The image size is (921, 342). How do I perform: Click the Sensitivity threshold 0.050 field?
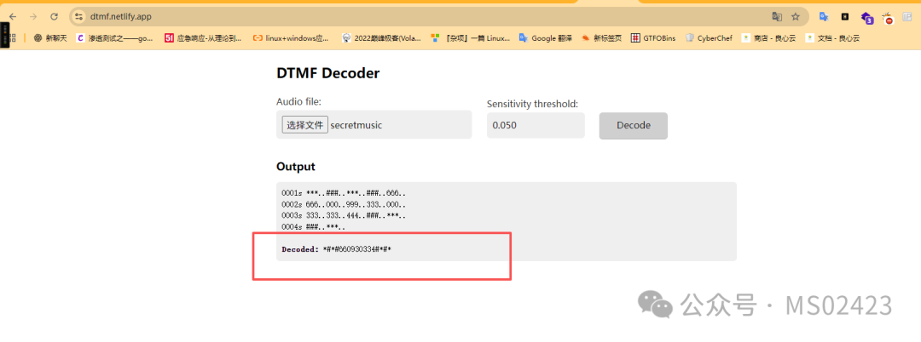536,125
